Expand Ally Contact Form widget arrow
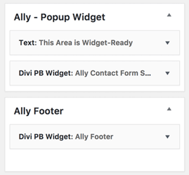Screen dimensions: 189x175 click(168, 73)
